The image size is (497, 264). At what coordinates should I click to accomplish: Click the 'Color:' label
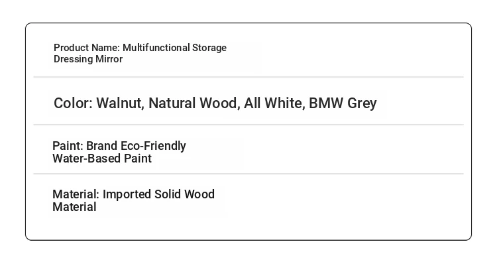(x=73, y=103)
